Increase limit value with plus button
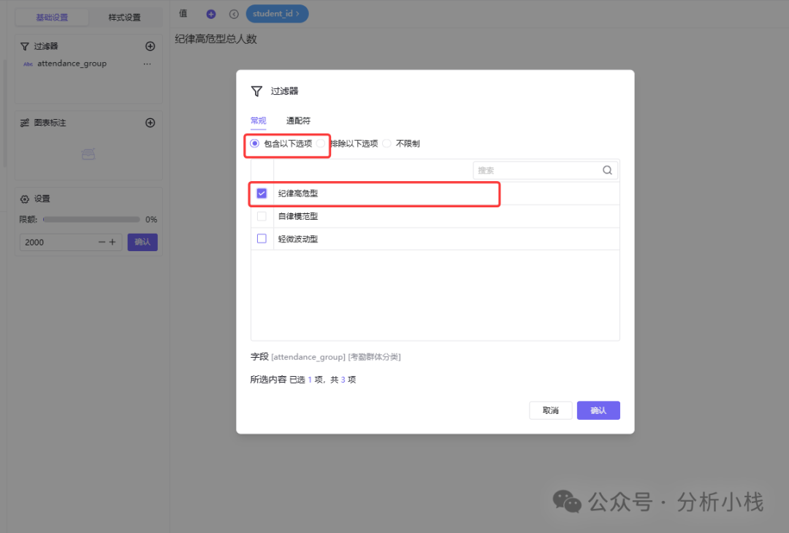789x533 pixels. [x=113, y=242]
